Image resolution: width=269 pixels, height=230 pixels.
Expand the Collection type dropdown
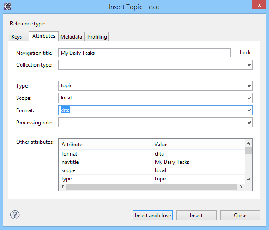tap(249, 65)
